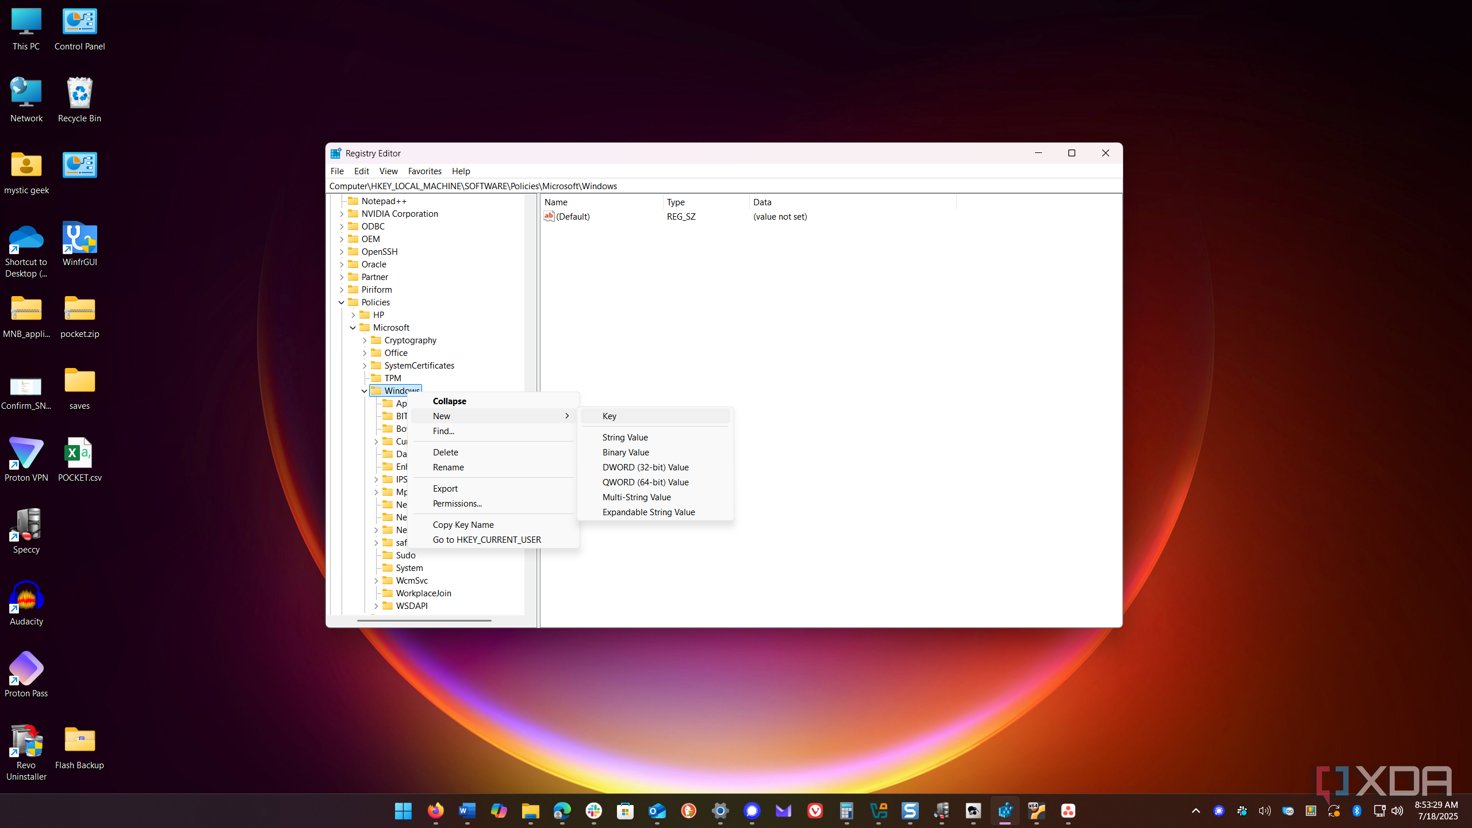Select the WinfrGUI desktop shortcut

tap(79, 244)
